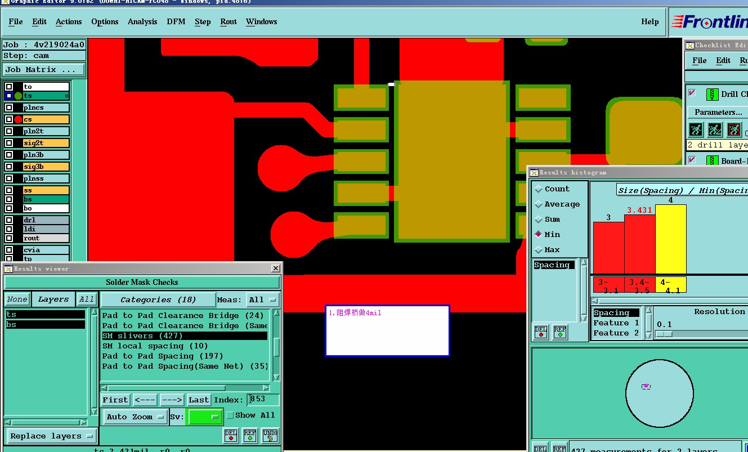Open the File menu in Checklist window

coord(700,60)
